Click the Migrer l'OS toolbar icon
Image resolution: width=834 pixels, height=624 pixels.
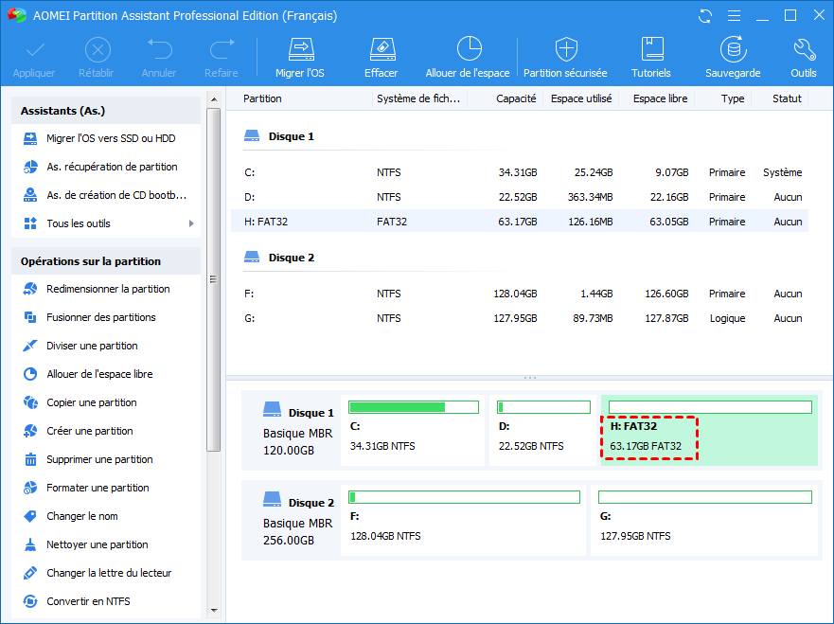[300, 50]
